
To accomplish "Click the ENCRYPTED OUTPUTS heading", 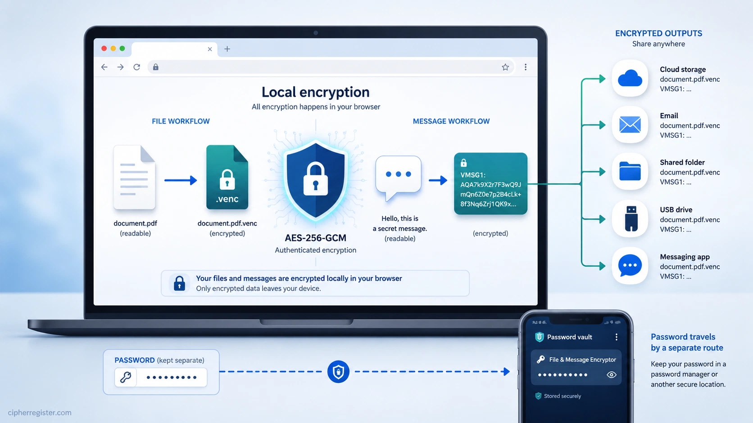I will coord(658,33).
